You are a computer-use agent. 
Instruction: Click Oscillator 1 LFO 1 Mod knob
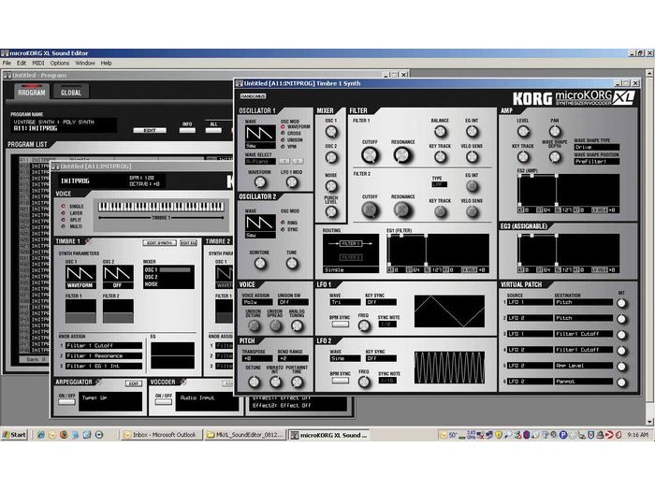tap(292, 182)
